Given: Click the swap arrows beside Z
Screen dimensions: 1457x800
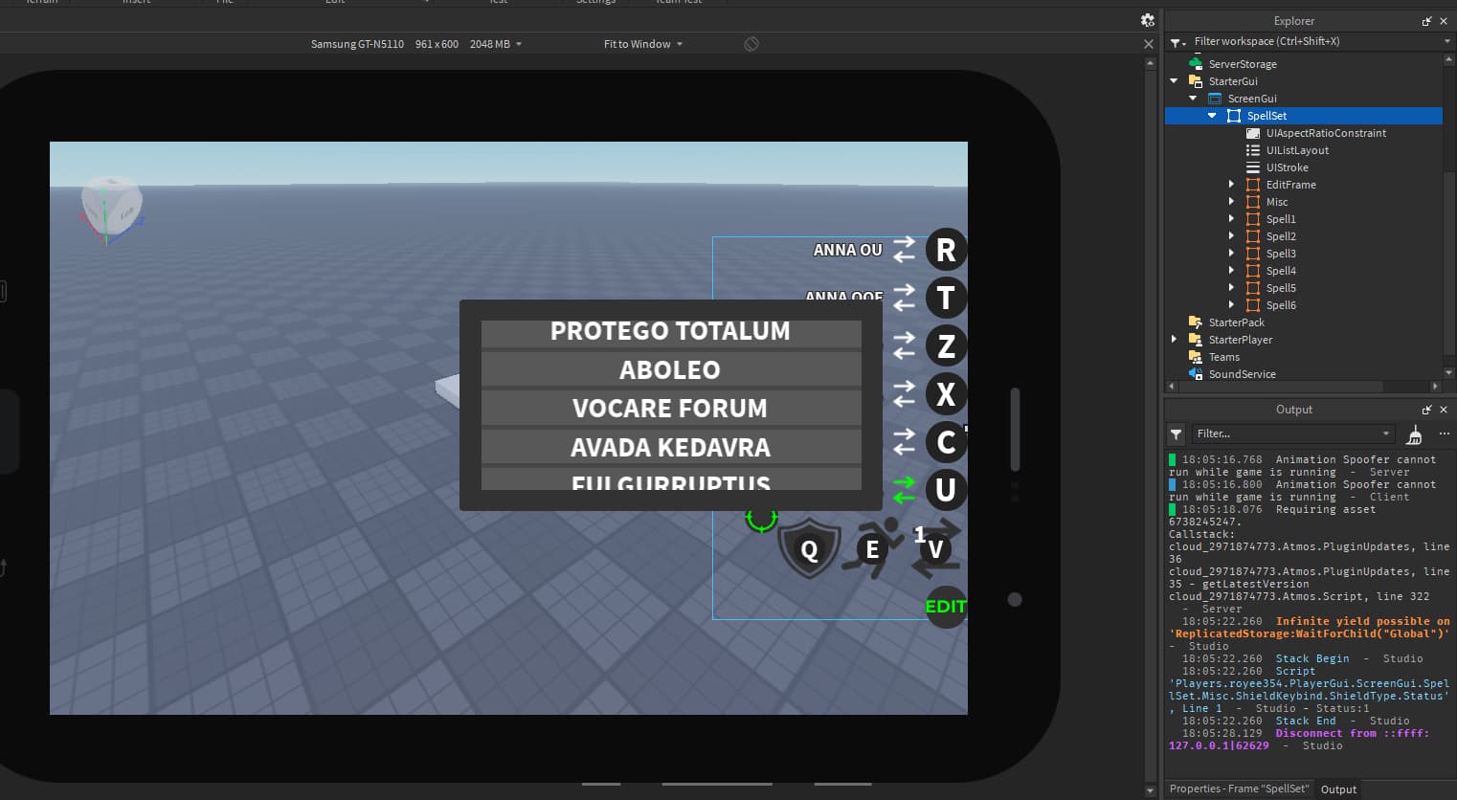Looking at the screenshot, I should (905, 345).
